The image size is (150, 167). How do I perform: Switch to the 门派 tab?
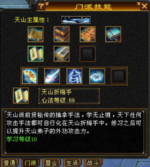click(31, 163)
